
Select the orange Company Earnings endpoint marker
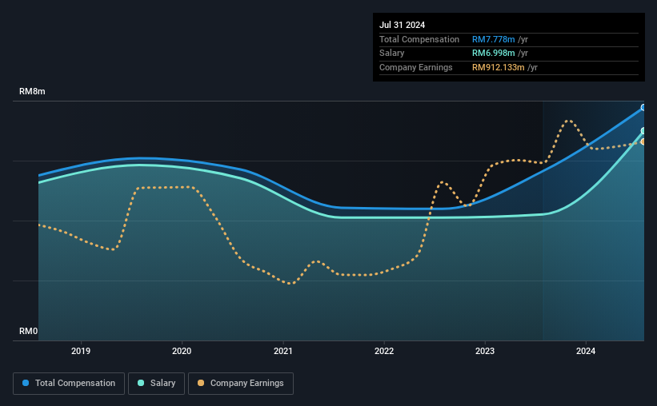pyautogui.click(x=643, y=142)
